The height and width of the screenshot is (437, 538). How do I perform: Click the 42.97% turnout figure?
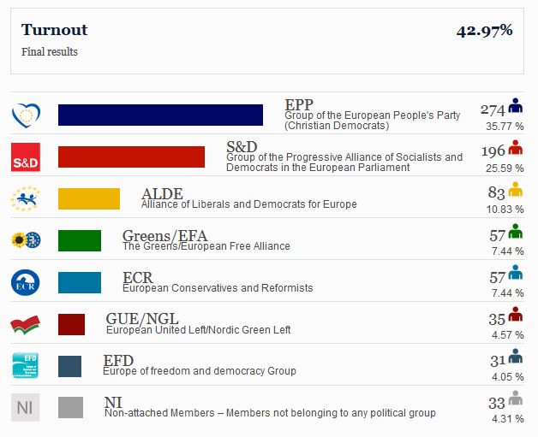485,31
